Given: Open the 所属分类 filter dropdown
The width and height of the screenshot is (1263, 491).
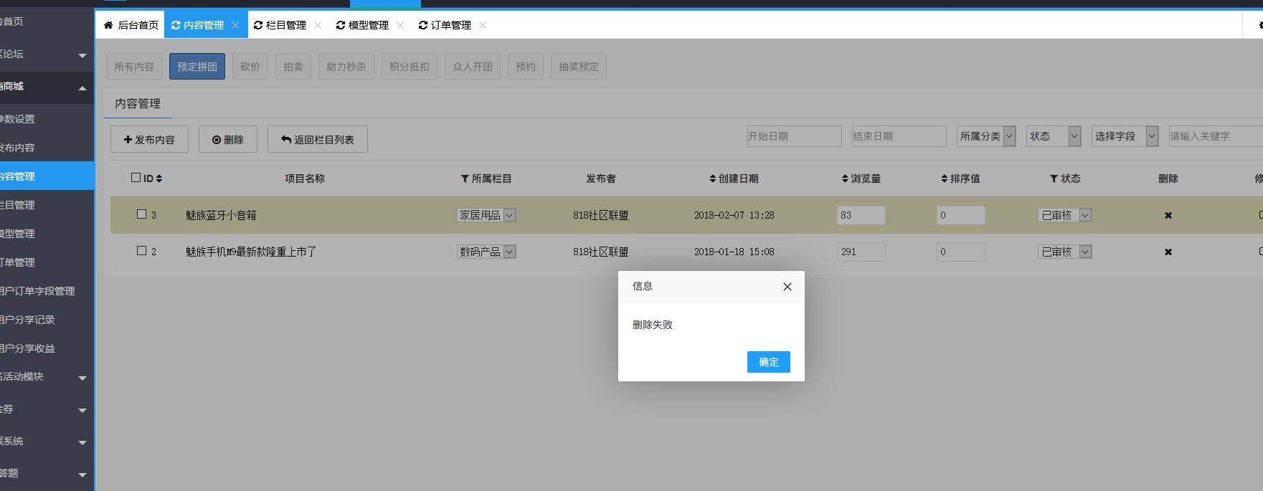Looking at the screenshot, I should (x=985, y=136).
